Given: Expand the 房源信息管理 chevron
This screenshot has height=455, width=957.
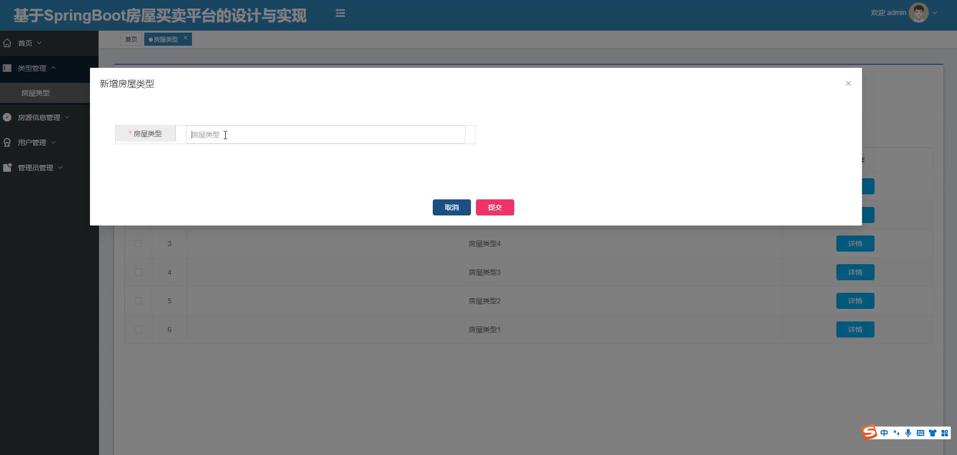Looking at the screenshot, I should point(67,118).
